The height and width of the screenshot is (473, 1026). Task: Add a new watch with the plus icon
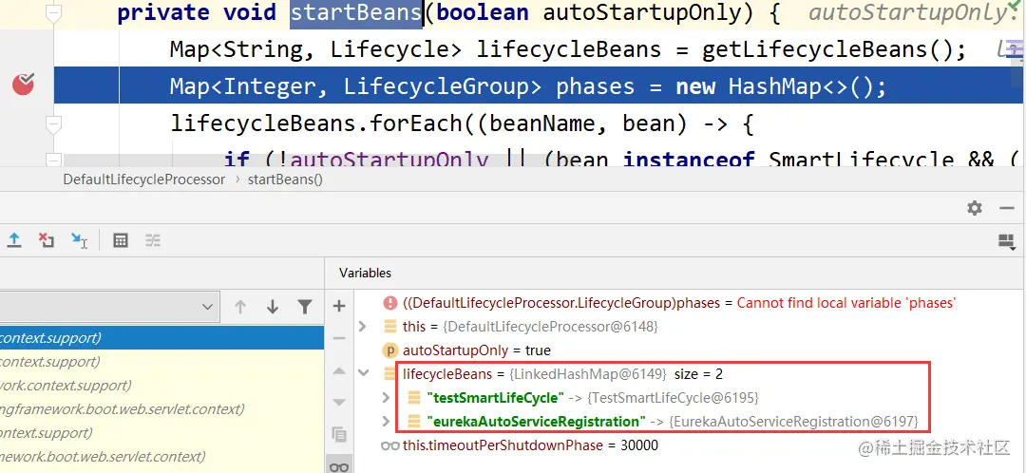339,306
